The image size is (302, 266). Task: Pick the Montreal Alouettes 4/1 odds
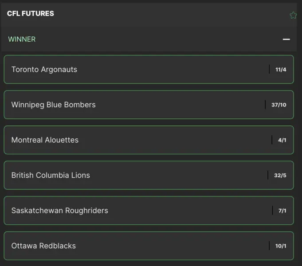click(x=282, y=140)
